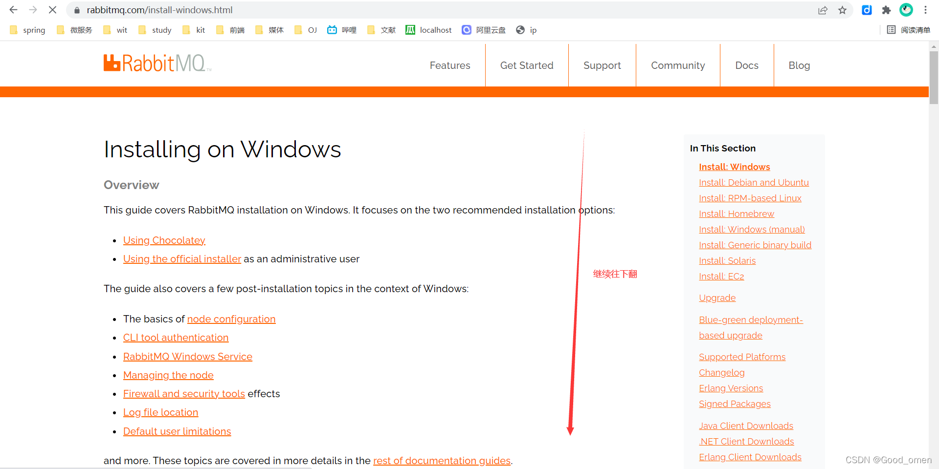Stop page loading with the X button
Screen dimensions: 939x469
point(52,10)
